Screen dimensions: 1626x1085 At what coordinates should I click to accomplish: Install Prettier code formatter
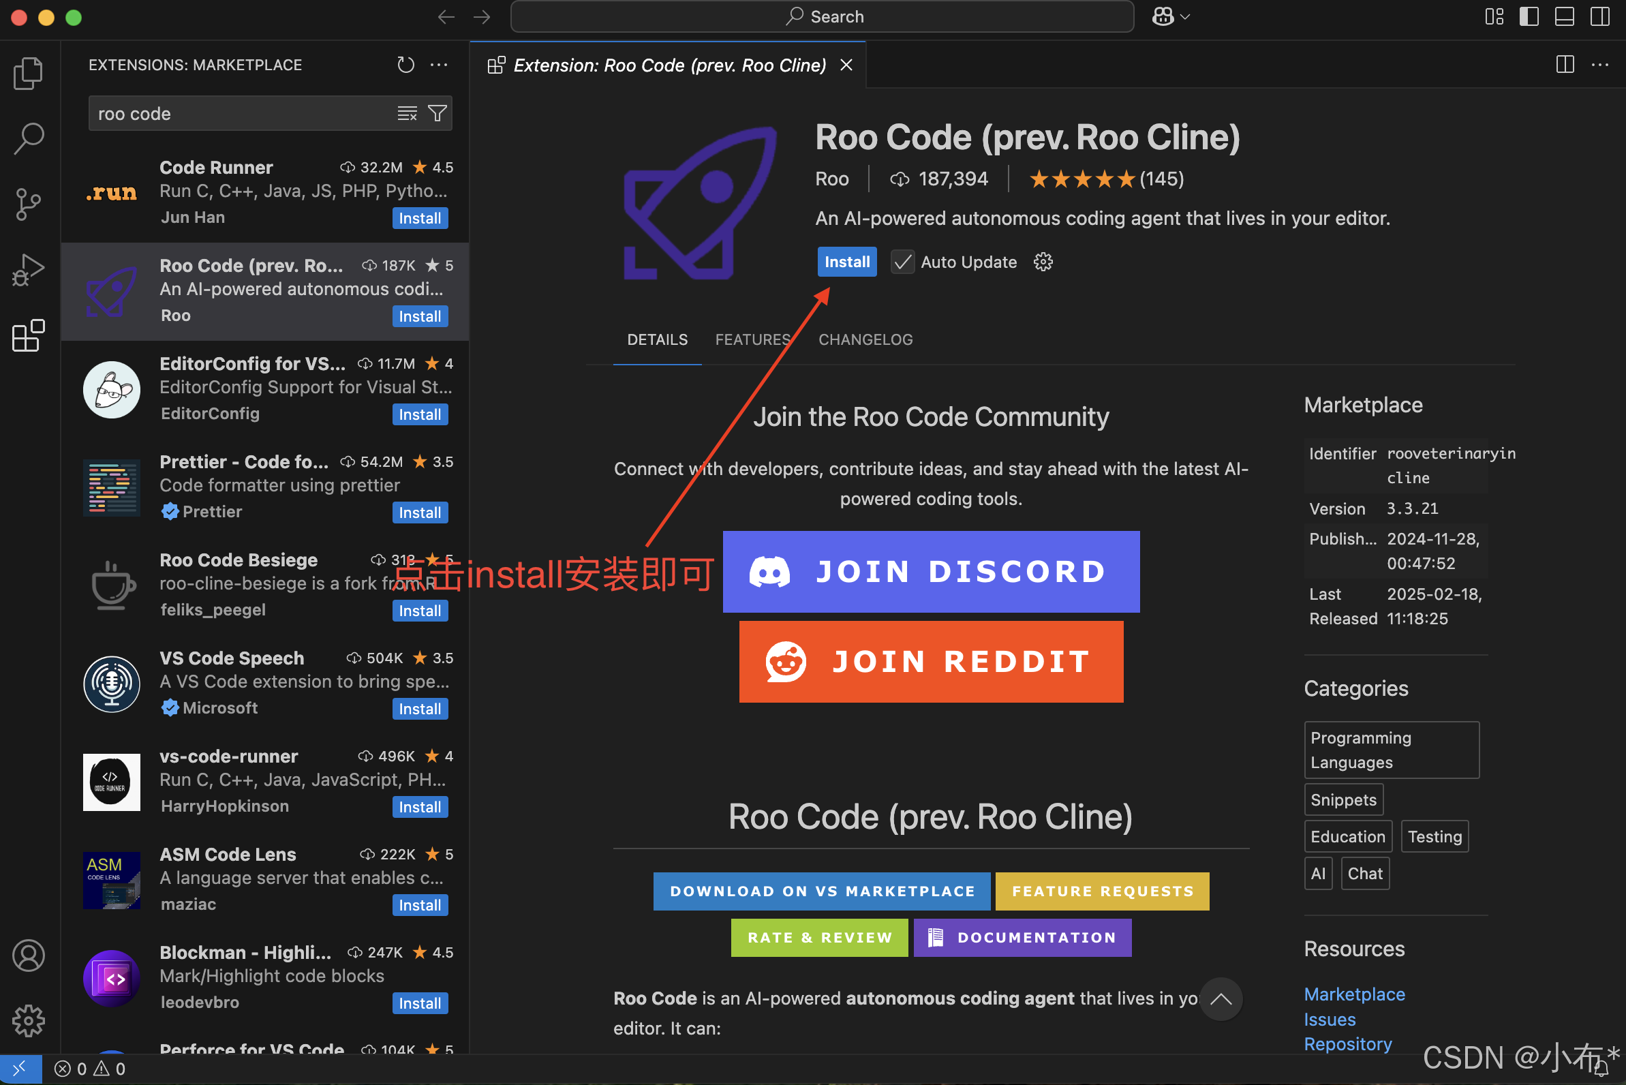[420, 513]
